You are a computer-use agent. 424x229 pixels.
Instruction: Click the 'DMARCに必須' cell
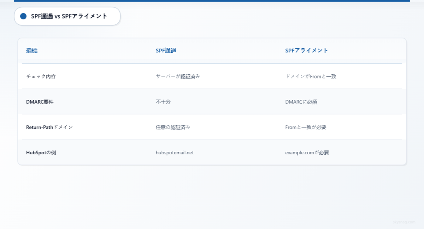301,102
